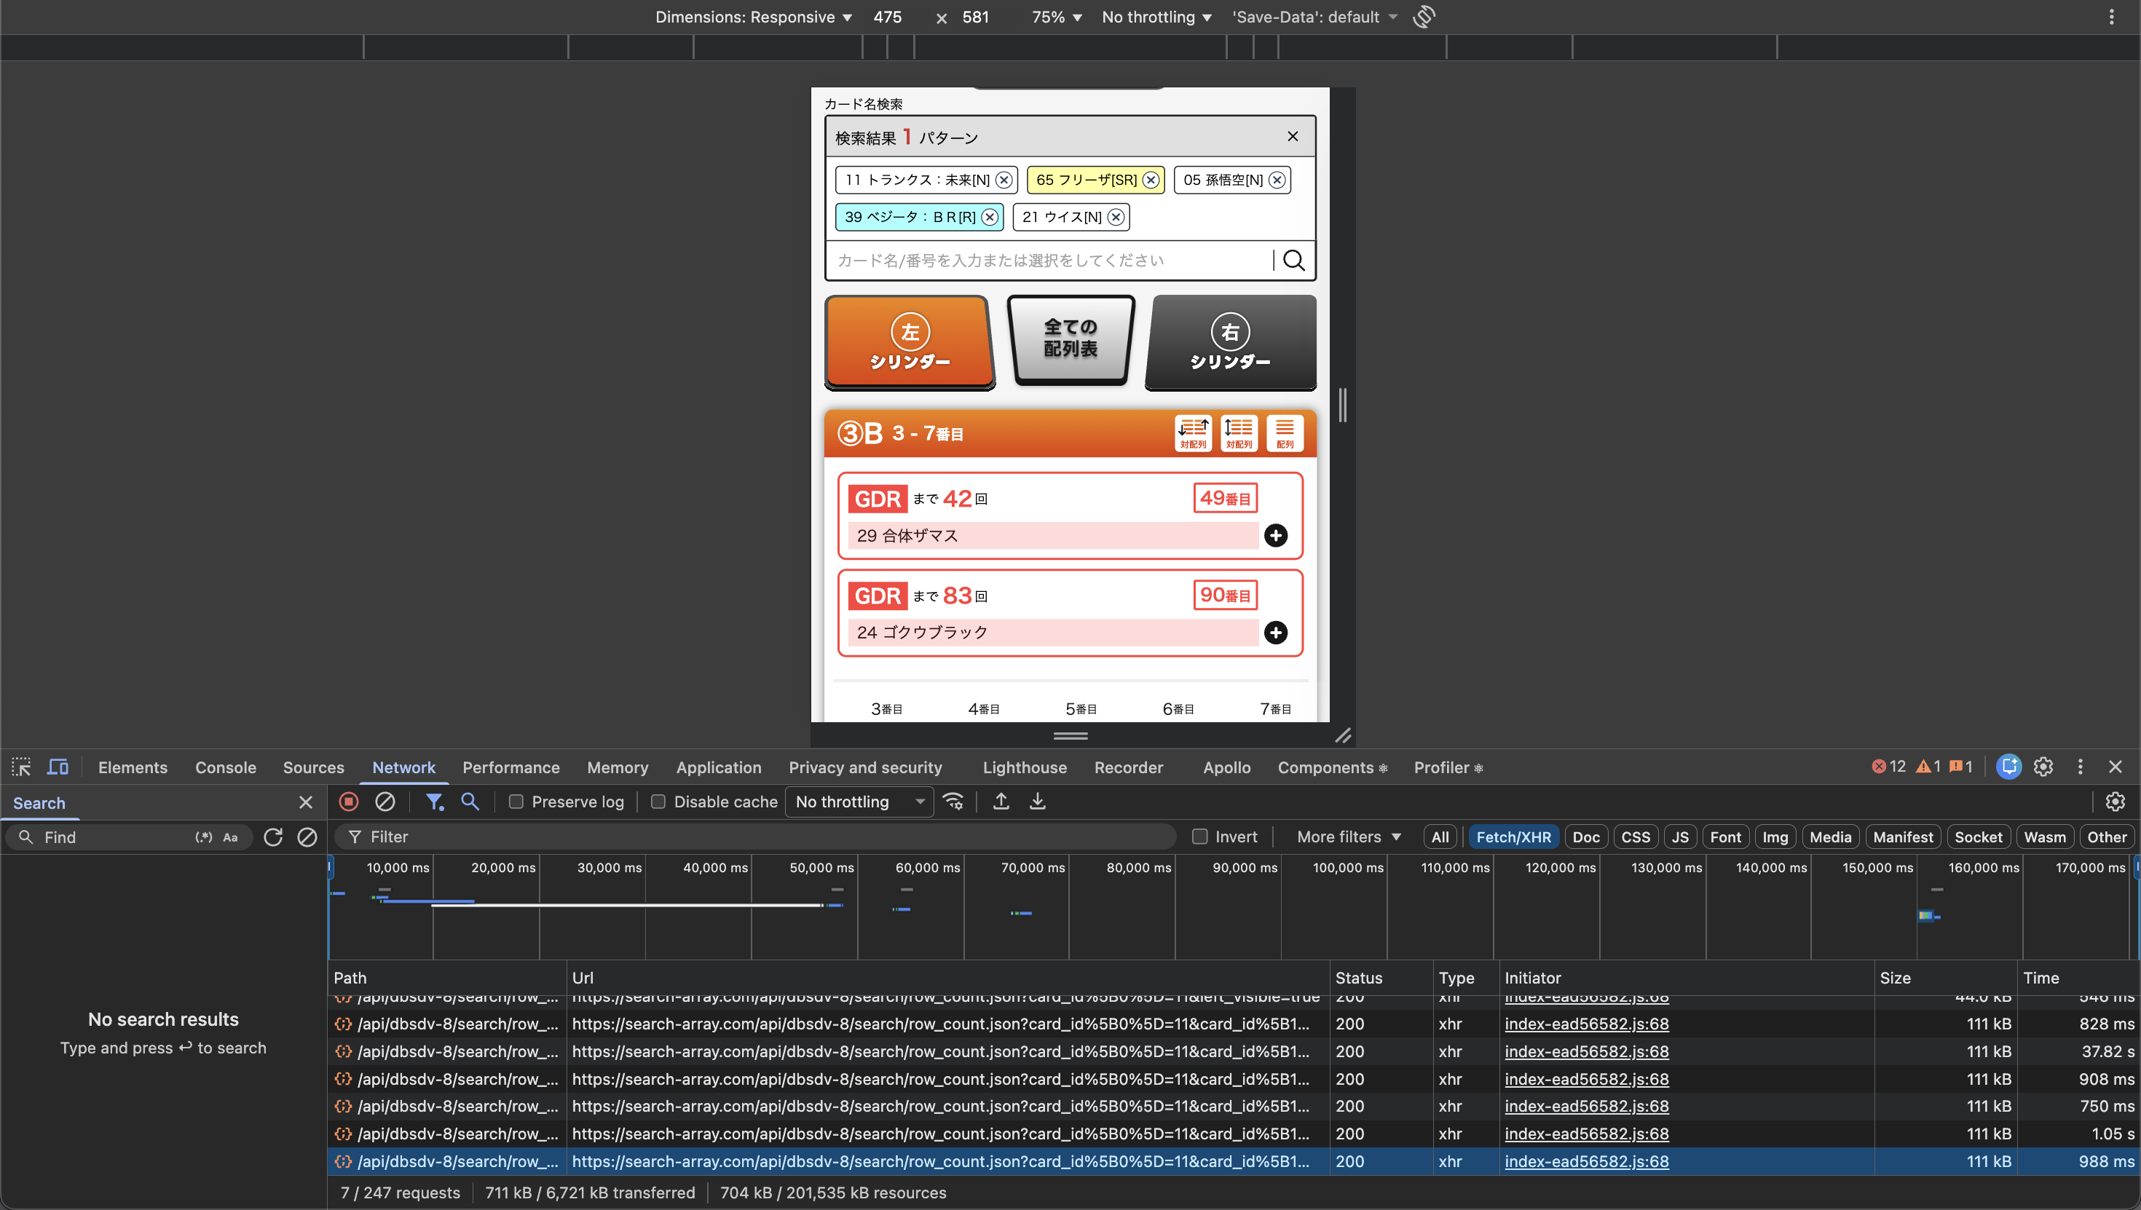
Task: Expand the More filters menu
Action: [1347, 836]
